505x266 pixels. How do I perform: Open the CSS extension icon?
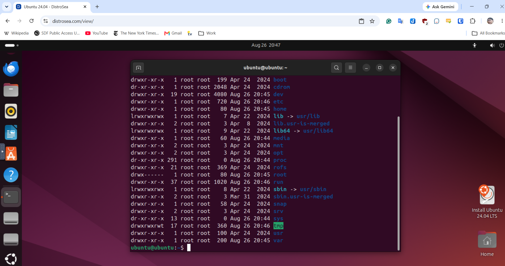[448, 21]
